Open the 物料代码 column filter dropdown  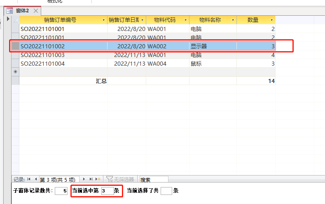[x=185, y=20]
